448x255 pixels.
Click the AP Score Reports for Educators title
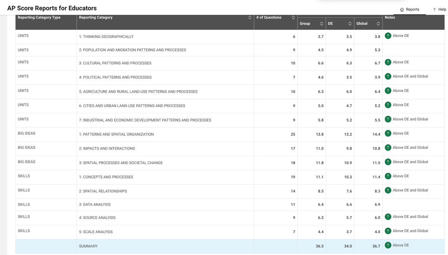click(x=52, y=8)
